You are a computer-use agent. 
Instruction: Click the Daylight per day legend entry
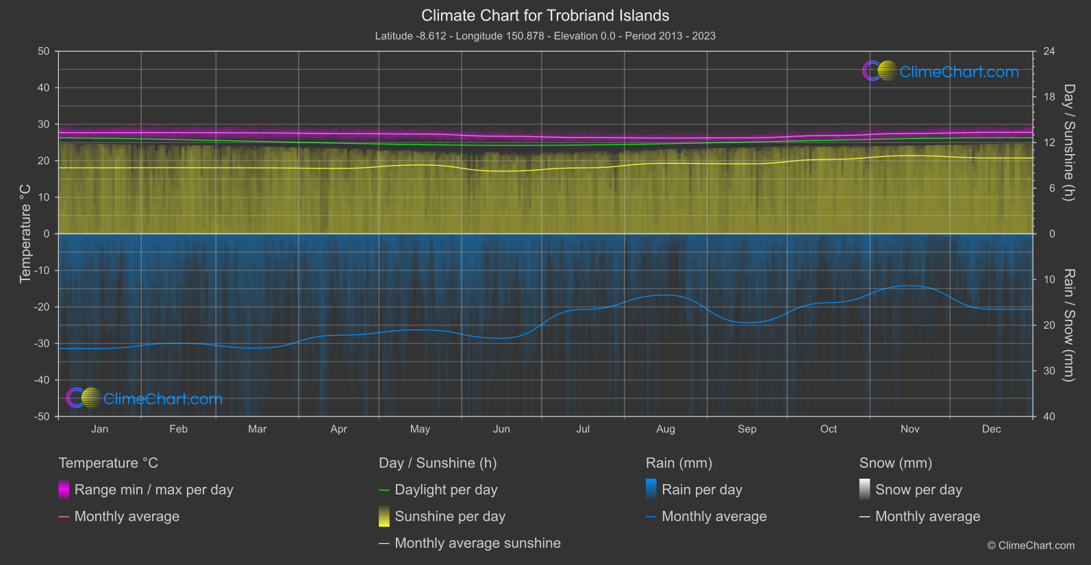click(x=438, y=490)
